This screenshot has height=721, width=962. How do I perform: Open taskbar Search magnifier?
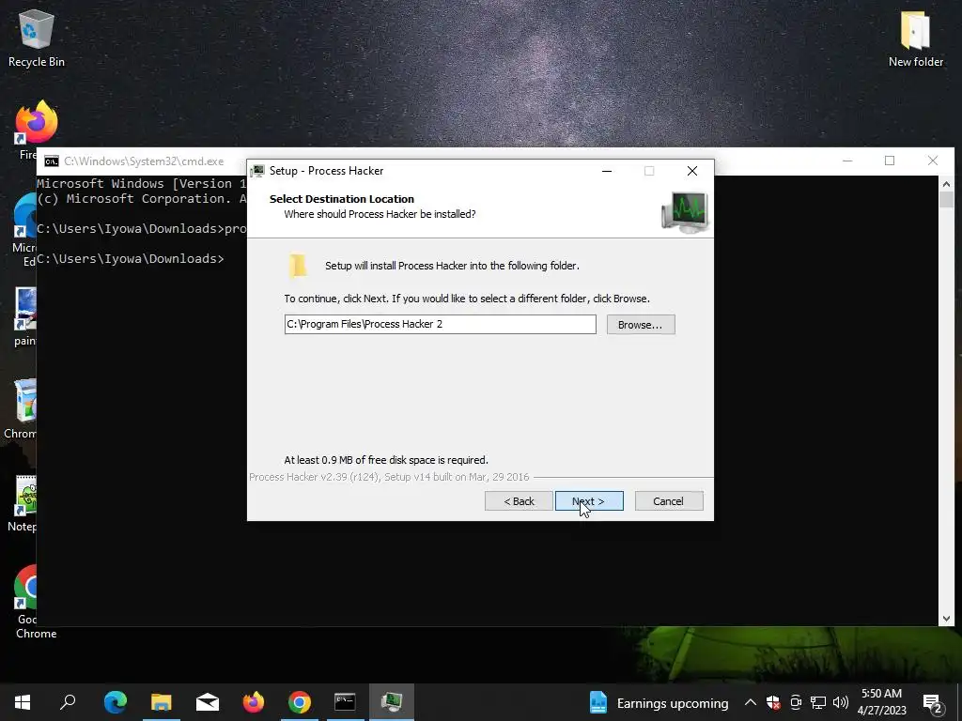[68, 702]
